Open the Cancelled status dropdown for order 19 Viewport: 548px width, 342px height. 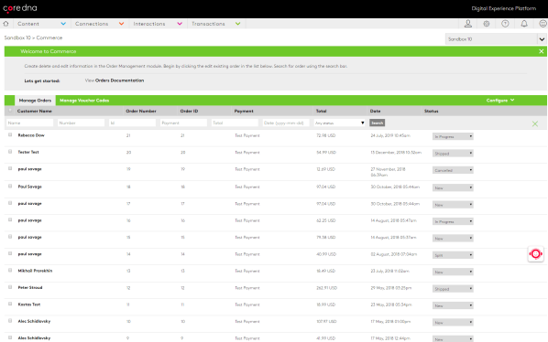[x=453, y=170]
